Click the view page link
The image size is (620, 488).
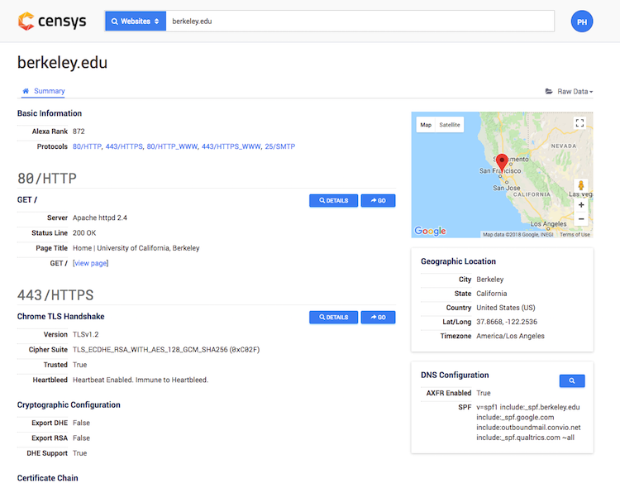(91, 263)
